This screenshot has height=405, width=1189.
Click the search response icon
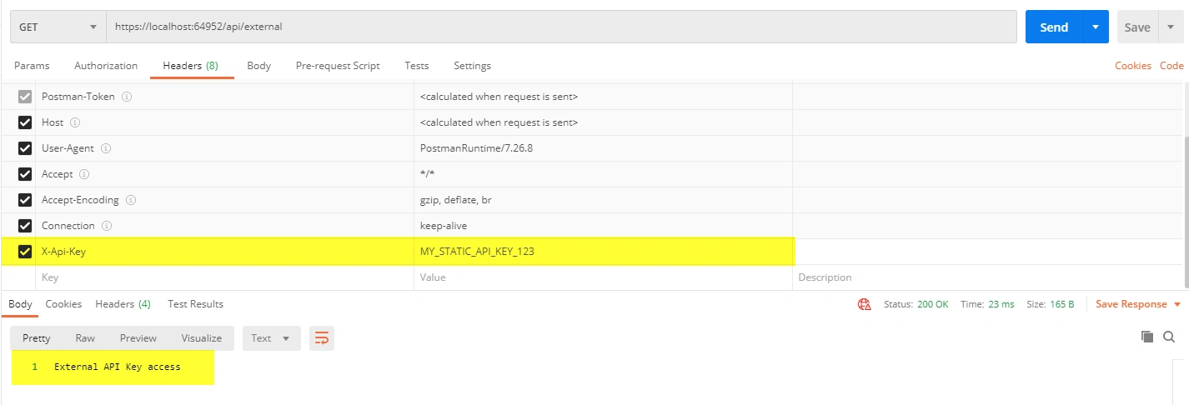tap(1169, 337)
